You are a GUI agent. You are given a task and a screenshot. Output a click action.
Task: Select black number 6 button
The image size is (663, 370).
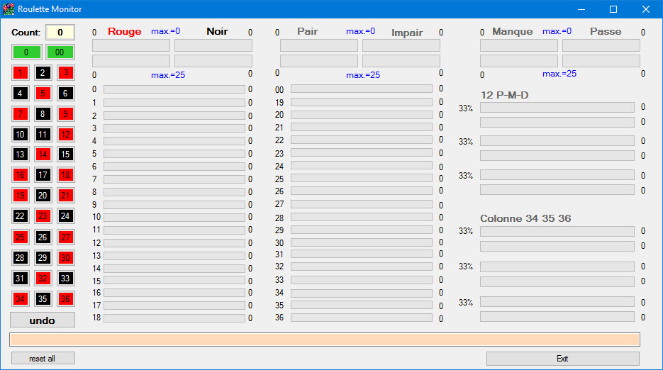(65, 93)
